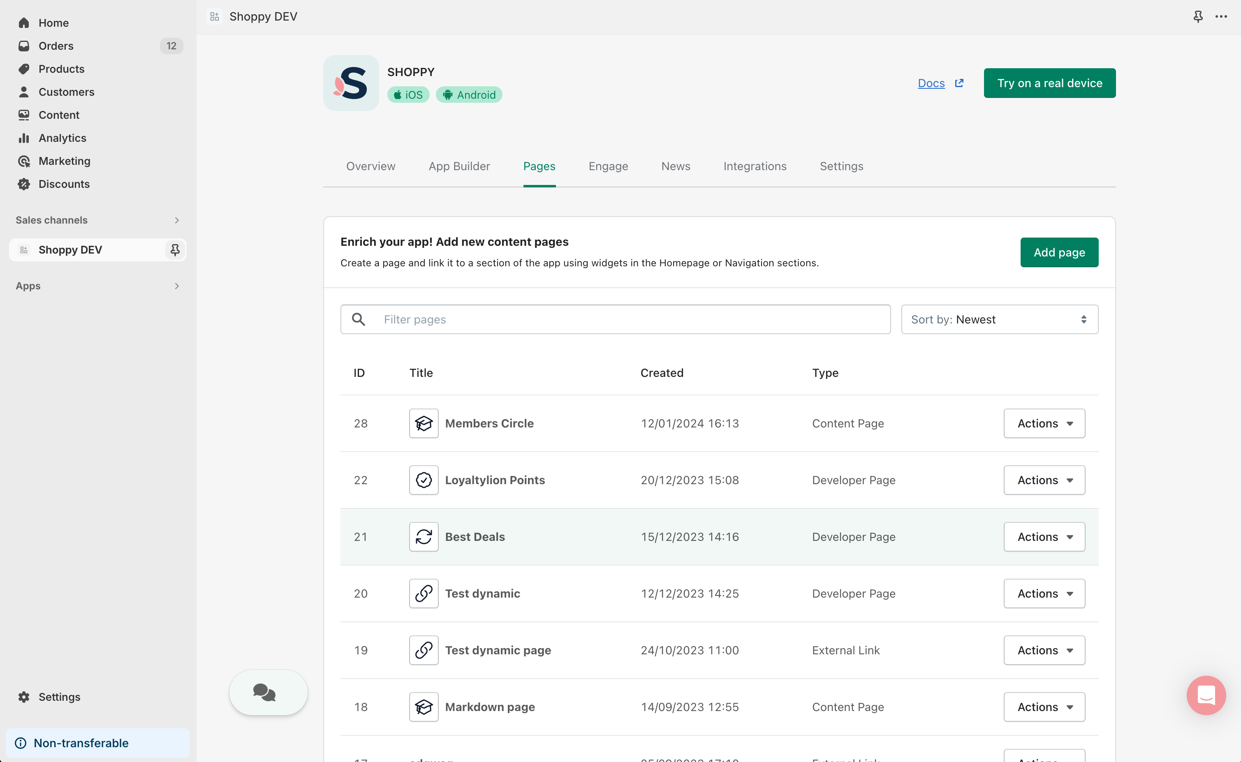Click the Shoppy app logo thumbnail
1241x762 pixels.
(351, 83)
